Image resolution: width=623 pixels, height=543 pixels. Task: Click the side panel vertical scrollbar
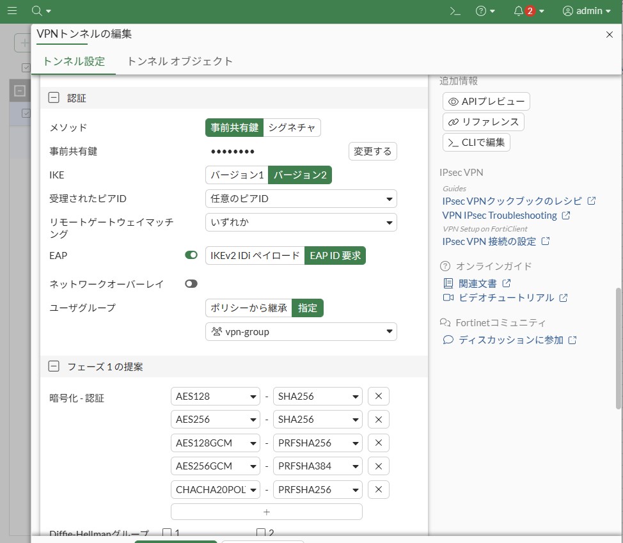(617, 345)
